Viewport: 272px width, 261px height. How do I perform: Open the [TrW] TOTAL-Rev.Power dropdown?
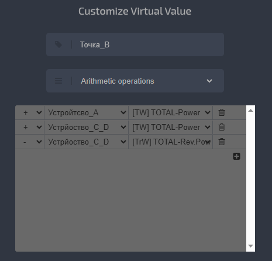coord(170,142)
